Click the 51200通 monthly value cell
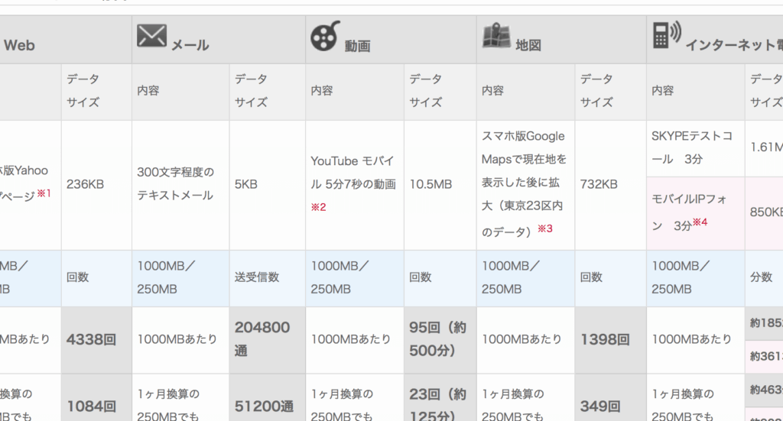The image size is (783, 421). pos(262,406)
